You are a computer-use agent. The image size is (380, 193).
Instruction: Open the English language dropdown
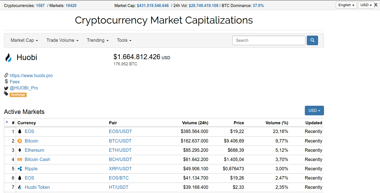pos(346,5)
